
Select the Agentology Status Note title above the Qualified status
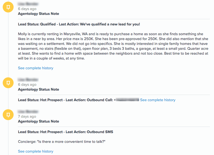click(38, 14)
